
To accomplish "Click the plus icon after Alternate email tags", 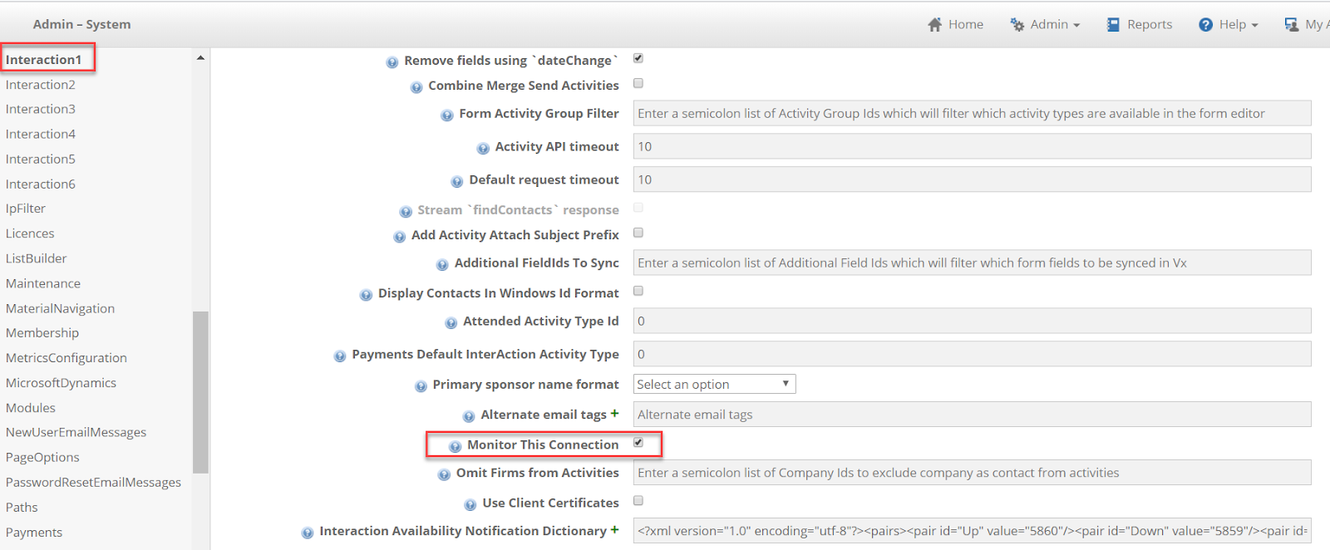I will click(x=614, y=413).
